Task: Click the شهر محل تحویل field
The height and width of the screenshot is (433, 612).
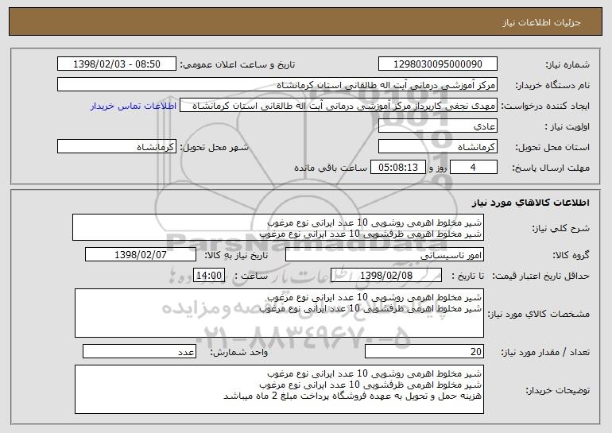Action: coord(117,147)
